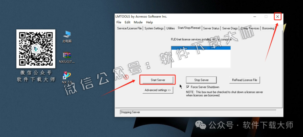Open the Mode menu
The width and height of the screenshot is (303, 137).
[x=138, y=22]
